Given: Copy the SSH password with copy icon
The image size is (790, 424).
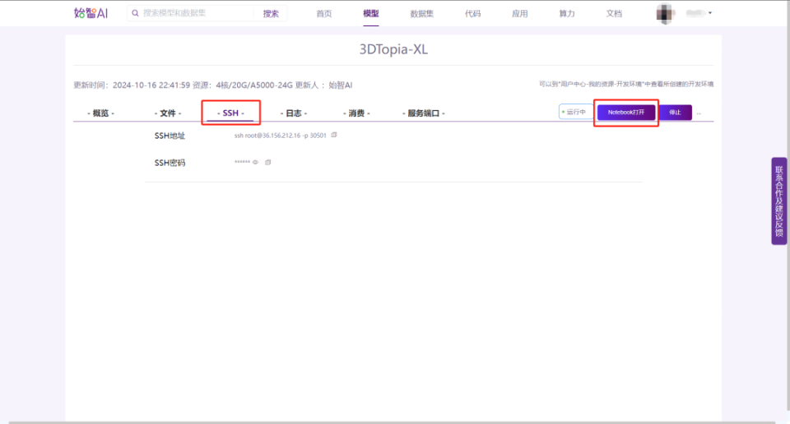Looking at the screenshot, I should tap(268, 162).
